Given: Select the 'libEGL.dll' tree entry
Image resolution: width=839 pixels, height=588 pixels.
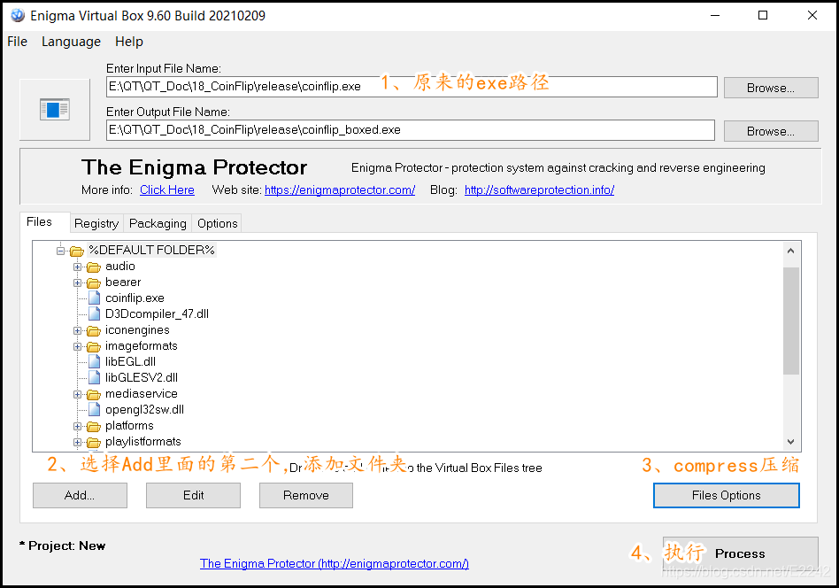Looking at the screenshot, I should [131, 362].
